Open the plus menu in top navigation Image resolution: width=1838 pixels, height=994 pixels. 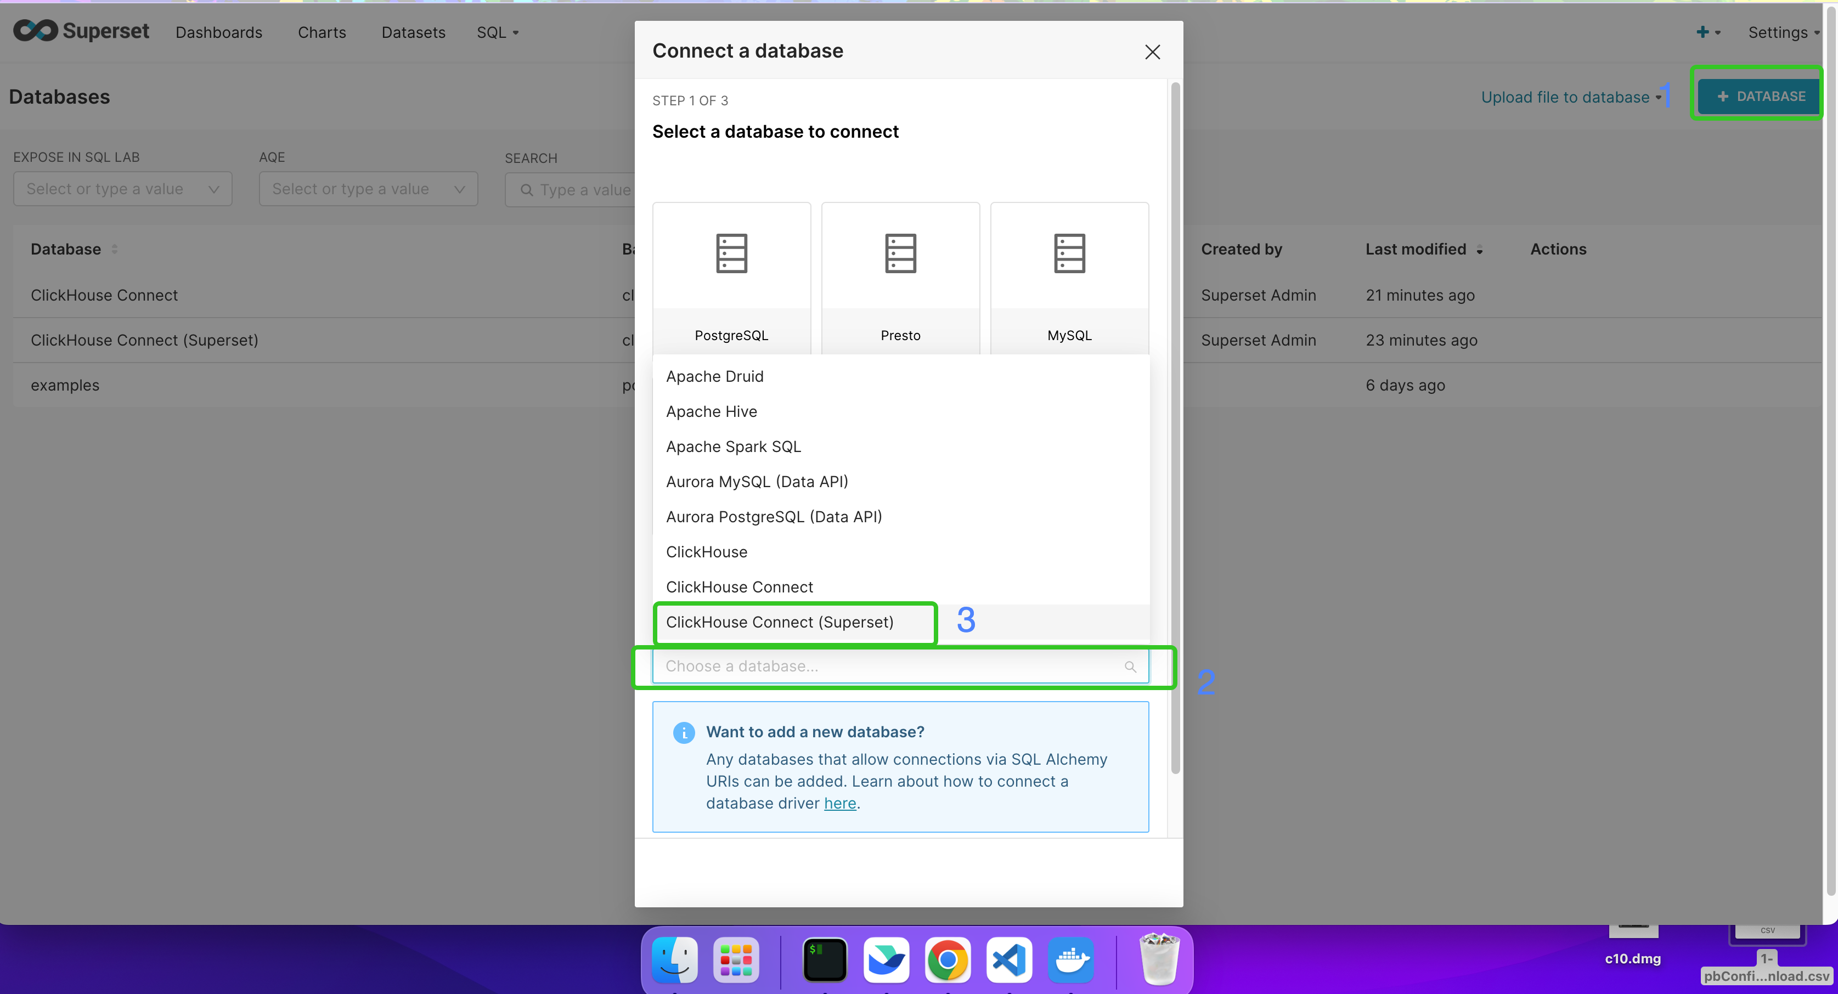tap(1709, 32)
